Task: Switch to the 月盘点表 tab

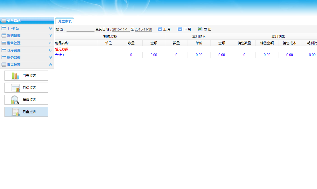Action: [x=65, y=21]
